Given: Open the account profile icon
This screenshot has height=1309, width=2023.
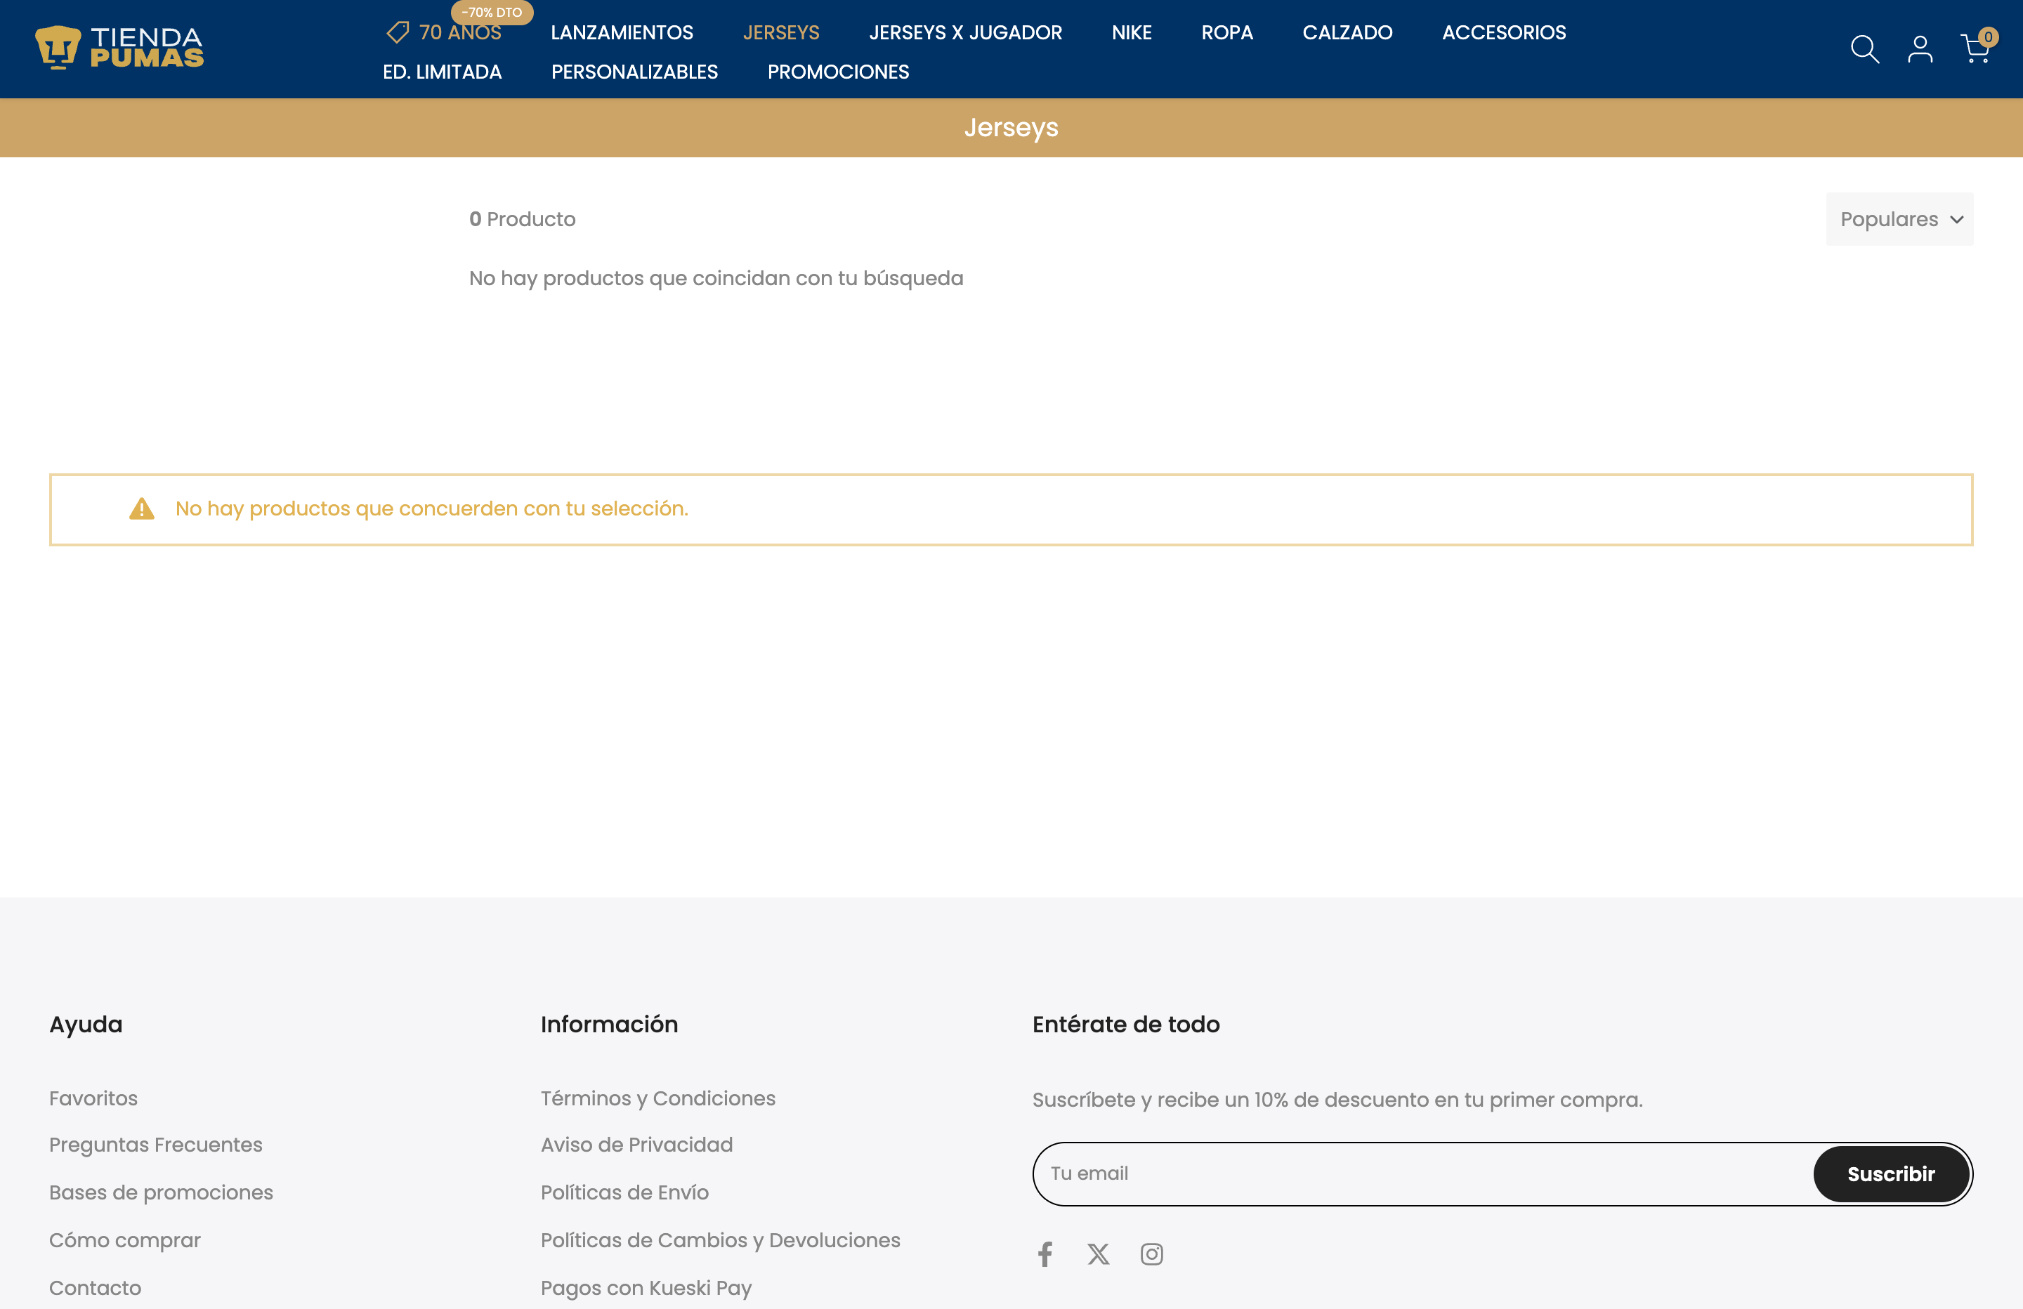Looking at the screenshot, I should (x=1920, y=49).
